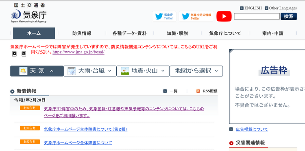The image size is (305, 151).
Task: Open the YouTube channel icon
Action: (x=224, y=16)
